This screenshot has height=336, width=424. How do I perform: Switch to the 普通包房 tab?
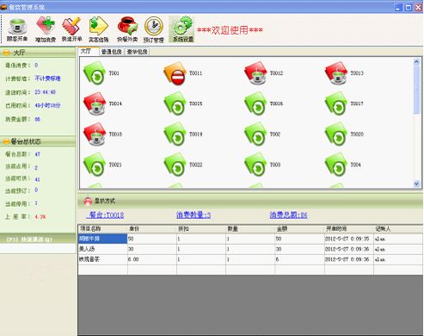(x=112, y=52)
